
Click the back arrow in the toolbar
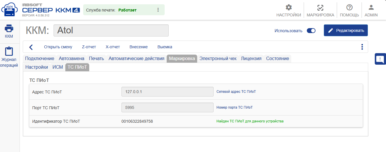pyautogui.click(x=31, y=47)
